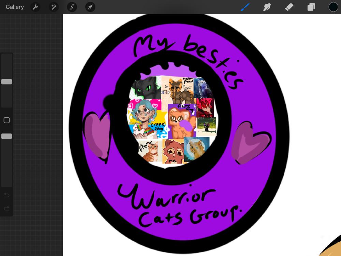
Task: Activate the Selection tool
Action: [x=72, y=7]
